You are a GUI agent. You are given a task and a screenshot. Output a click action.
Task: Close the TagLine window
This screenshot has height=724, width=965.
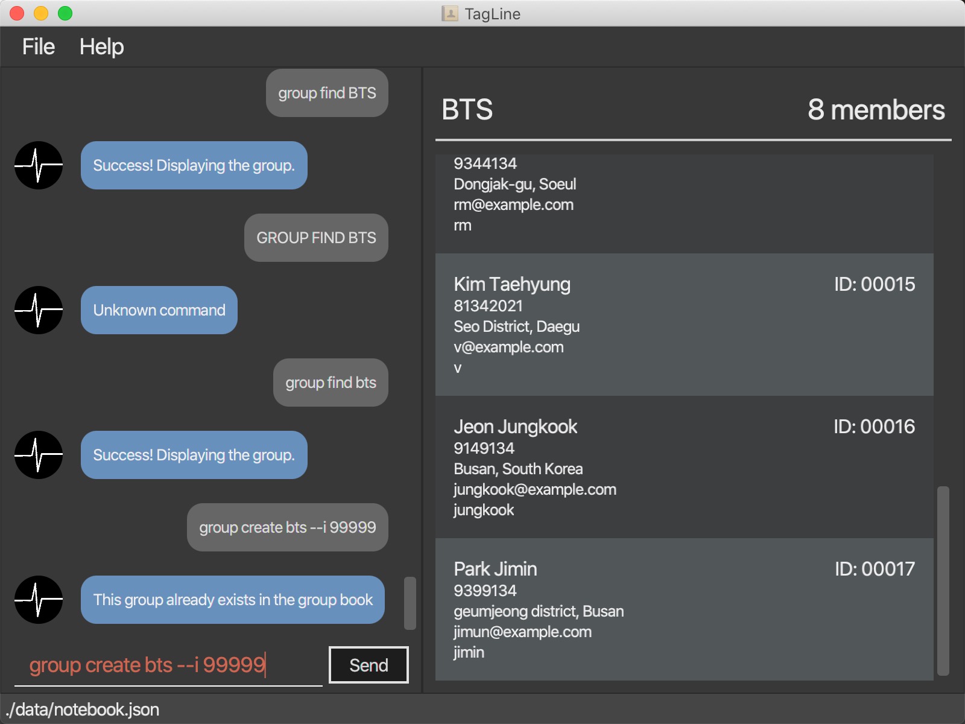(17, 13)
